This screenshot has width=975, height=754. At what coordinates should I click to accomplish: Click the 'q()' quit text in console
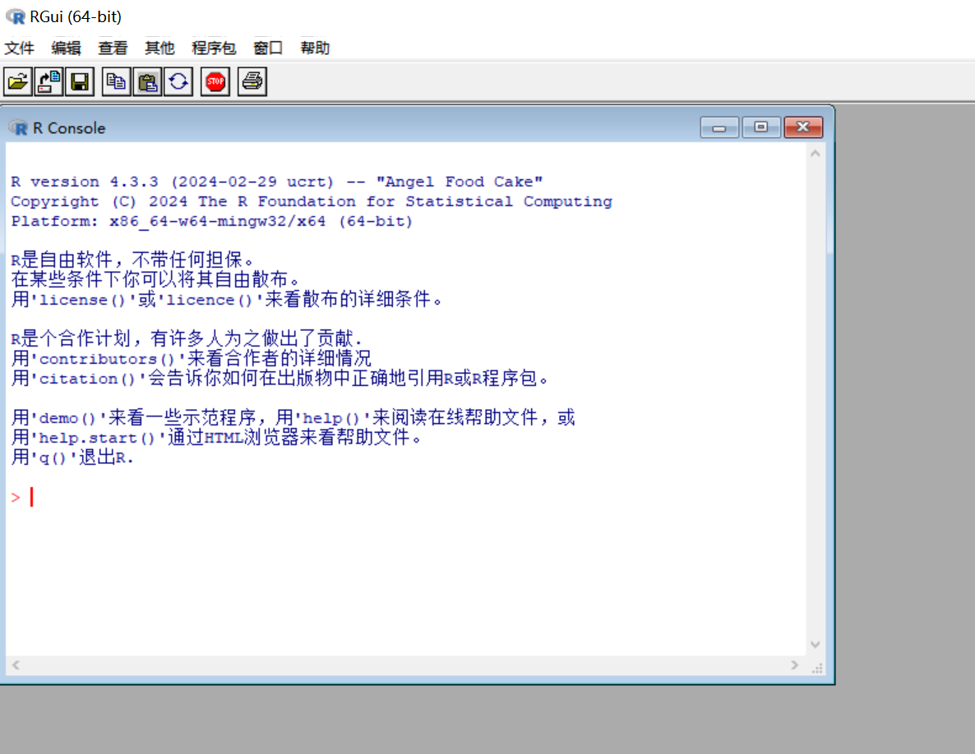(53, 458)
